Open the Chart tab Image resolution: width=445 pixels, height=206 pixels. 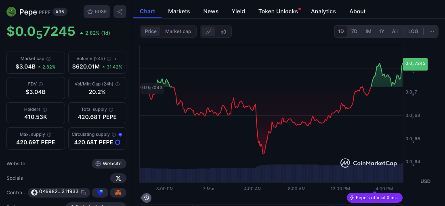147,11
